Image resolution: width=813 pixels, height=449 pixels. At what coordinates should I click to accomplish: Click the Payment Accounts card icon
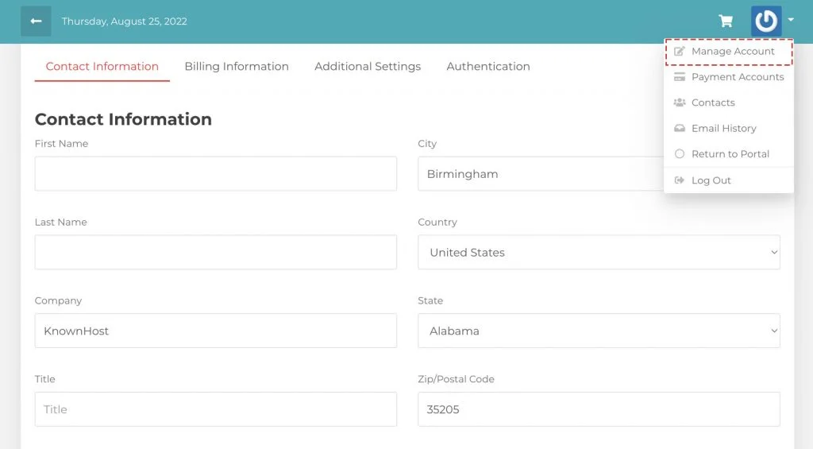click(x=680, y=77)
